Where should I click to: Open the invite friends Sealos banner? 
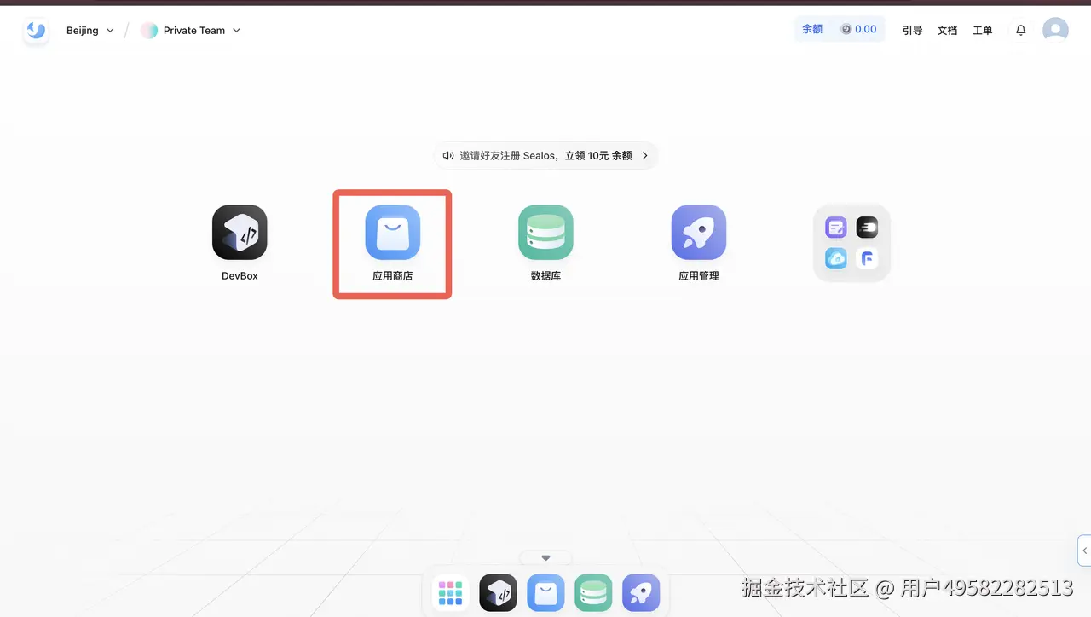point(545,156)
